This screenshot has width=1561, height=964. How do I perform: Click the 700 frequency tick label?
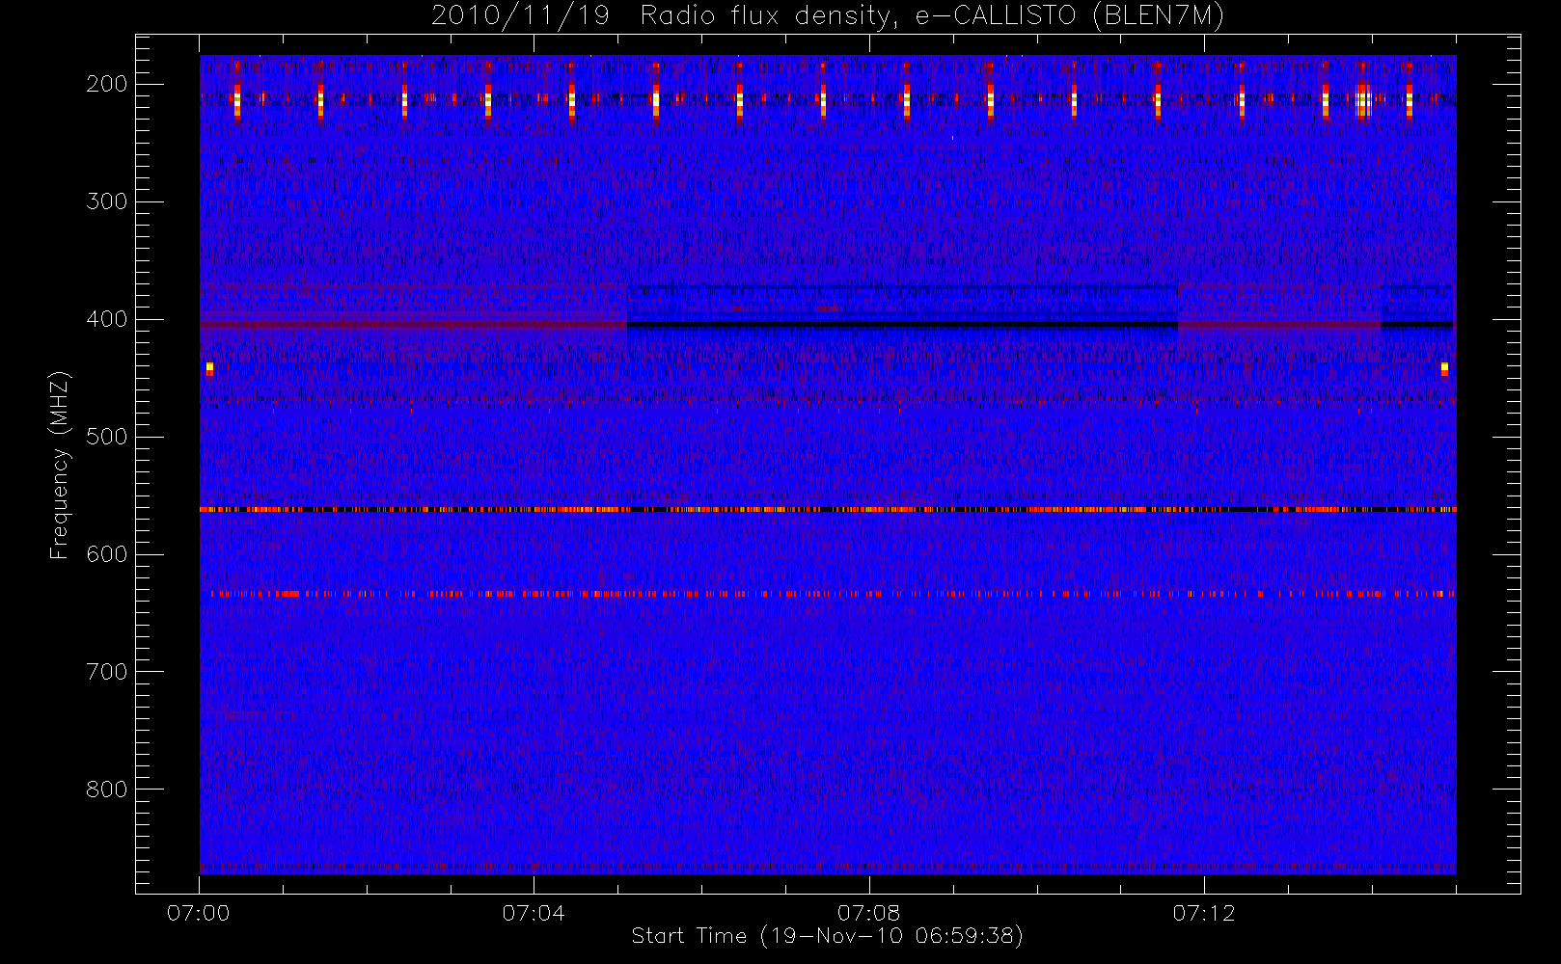coord(107,672)
